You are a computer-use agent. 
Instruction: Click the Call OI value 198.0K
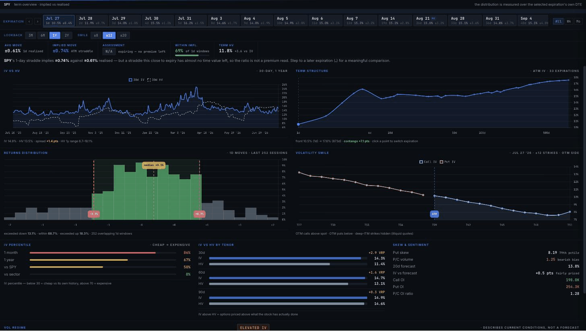coord(572,280)
